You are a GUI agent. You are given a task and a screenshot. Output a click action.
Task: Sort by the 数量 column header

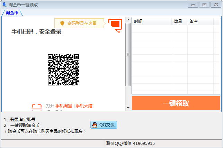[x=179, y=21]
